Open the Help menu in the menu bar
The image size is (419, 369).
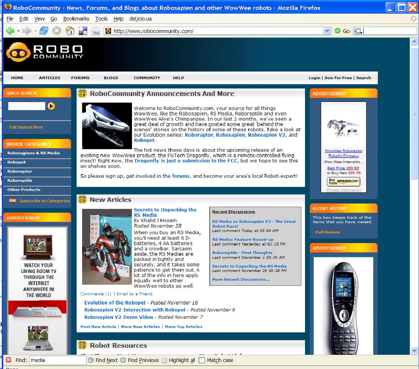click(118, 19)
